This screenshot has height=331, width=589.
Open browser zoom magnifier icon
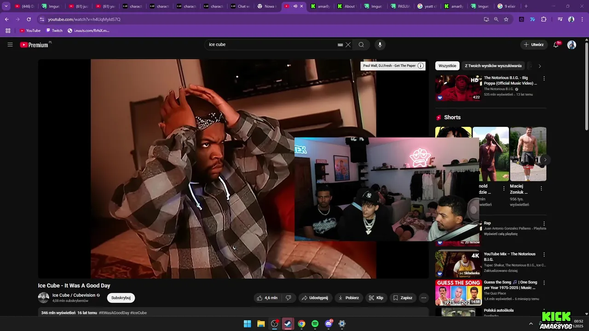pyautogui.click(x=496, y=19)
